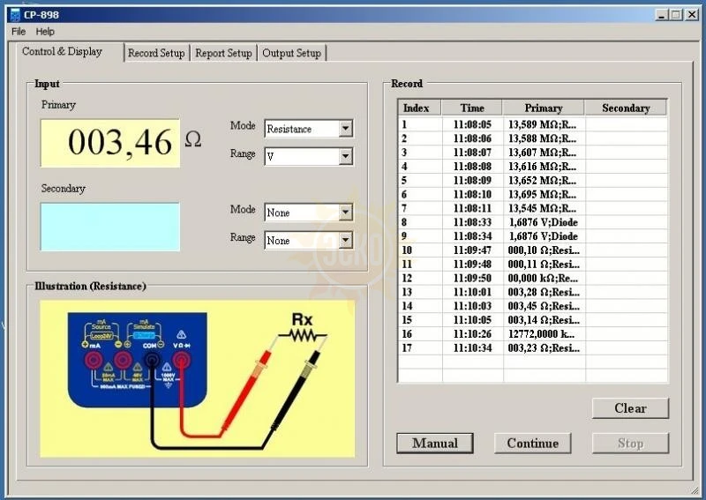Select record row with time 11:08:11
This screenshot has height=500, width=706.
pos(533,208)
